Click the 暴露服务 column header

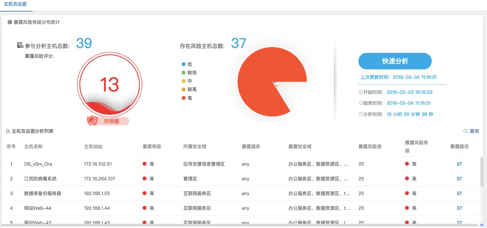[251, 146]
